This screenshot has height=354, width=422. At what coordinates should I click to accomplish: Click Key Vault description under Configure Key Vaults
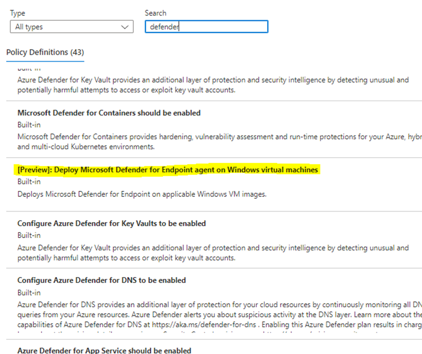tap(213, 253)
